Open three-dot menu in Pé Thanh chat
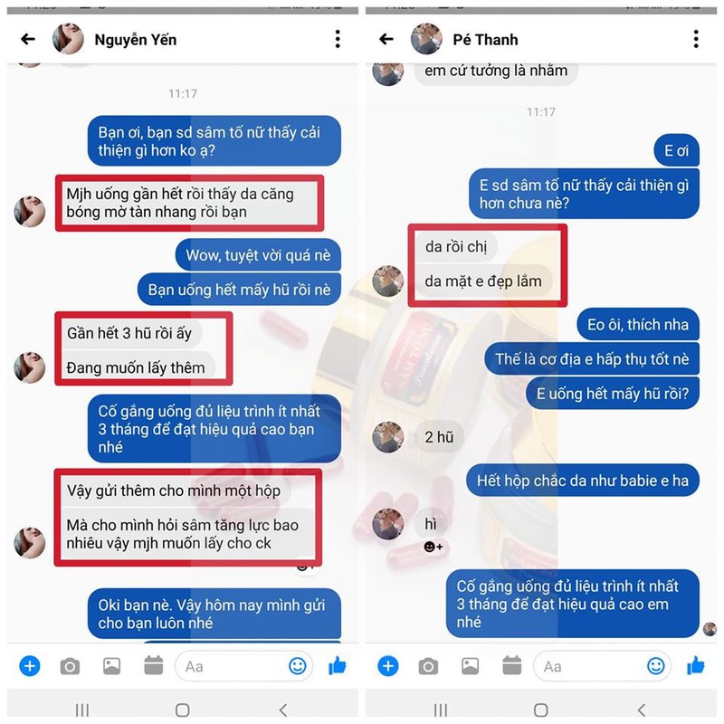 (x=696, y=39)
